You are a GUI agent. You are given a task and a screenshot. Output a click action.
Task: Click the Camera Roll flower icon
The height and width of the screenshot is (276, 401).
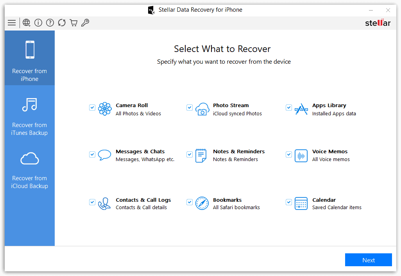point(105,109)
